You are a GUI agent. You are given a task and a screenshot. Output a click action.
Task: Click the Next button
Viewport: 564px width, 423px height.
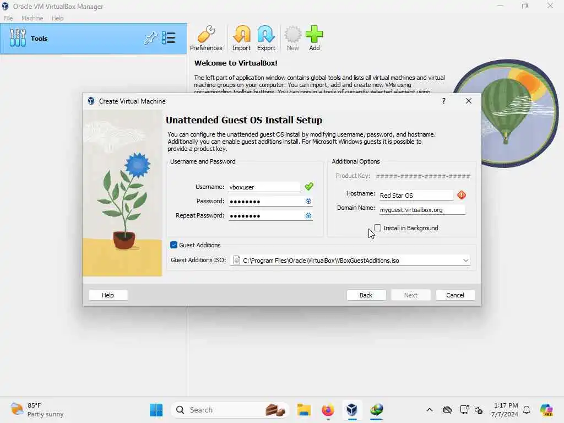411,295
